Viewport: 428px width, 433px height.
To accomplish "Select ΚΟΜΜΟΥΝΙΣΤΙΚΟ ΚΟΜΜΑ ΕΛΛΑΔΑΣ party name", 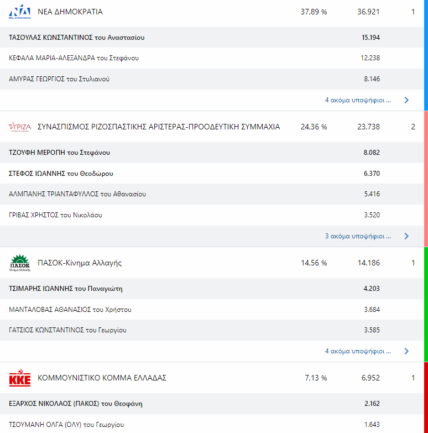I will click(x=102, y=378).
